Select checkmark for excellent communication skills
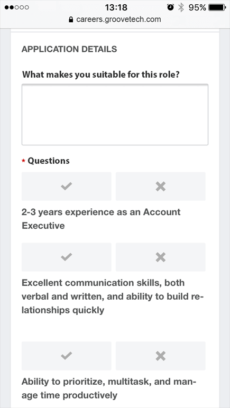This screenshot has height=408, width=230. click(x=66, y=257)
